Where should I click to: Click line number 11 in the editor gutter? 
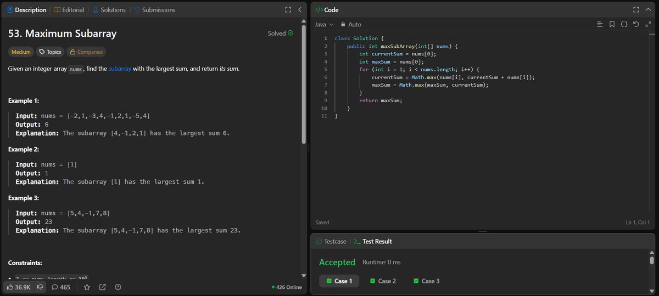click(324, 116)
